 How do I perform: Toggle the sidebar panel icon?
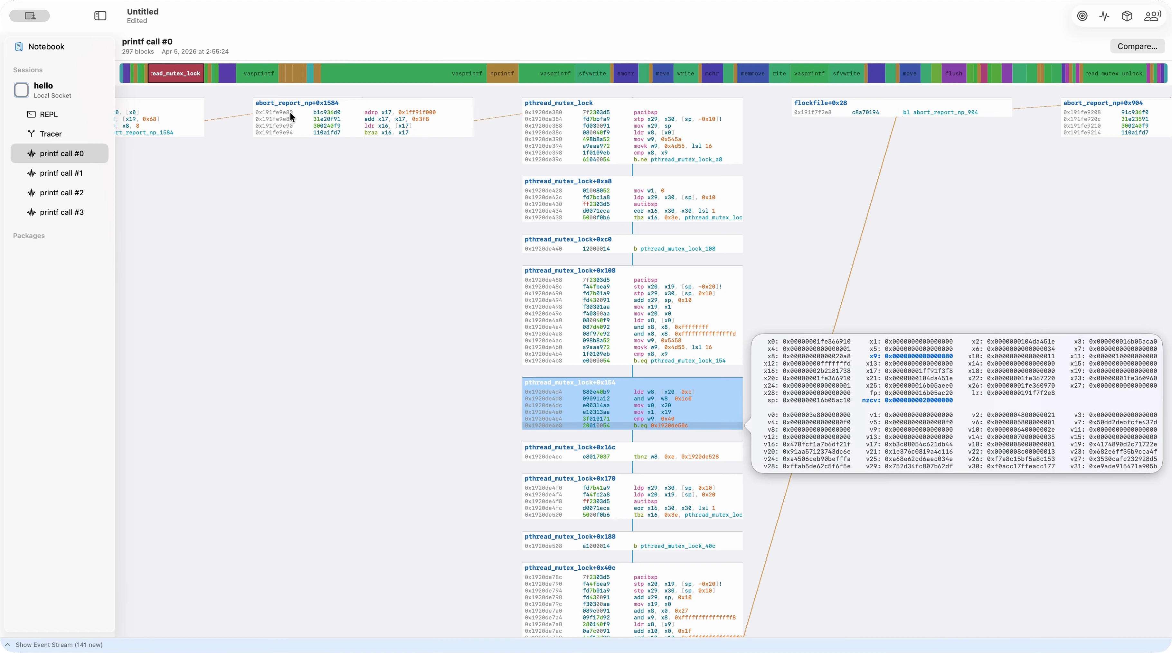point(100,16)
